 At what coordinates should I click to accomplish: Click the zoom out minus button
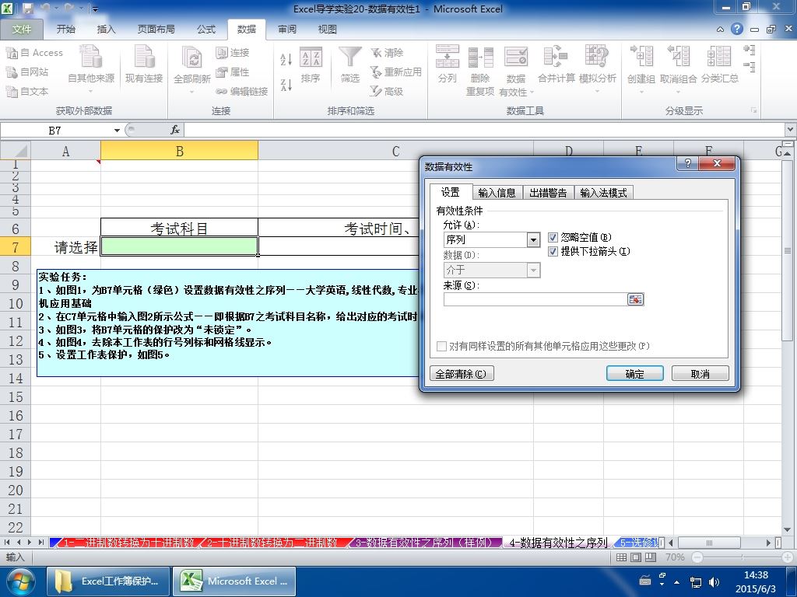697,557
